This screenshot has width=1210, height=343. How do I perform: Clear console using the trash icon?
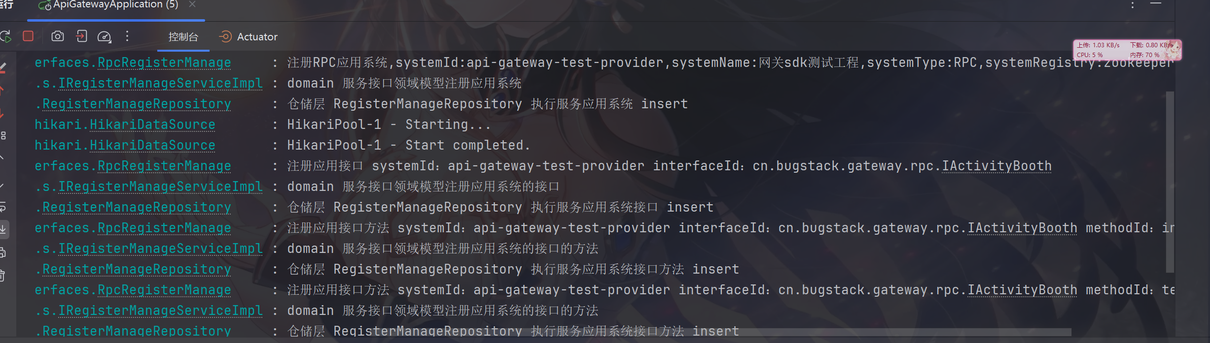(x=2, y=275)
